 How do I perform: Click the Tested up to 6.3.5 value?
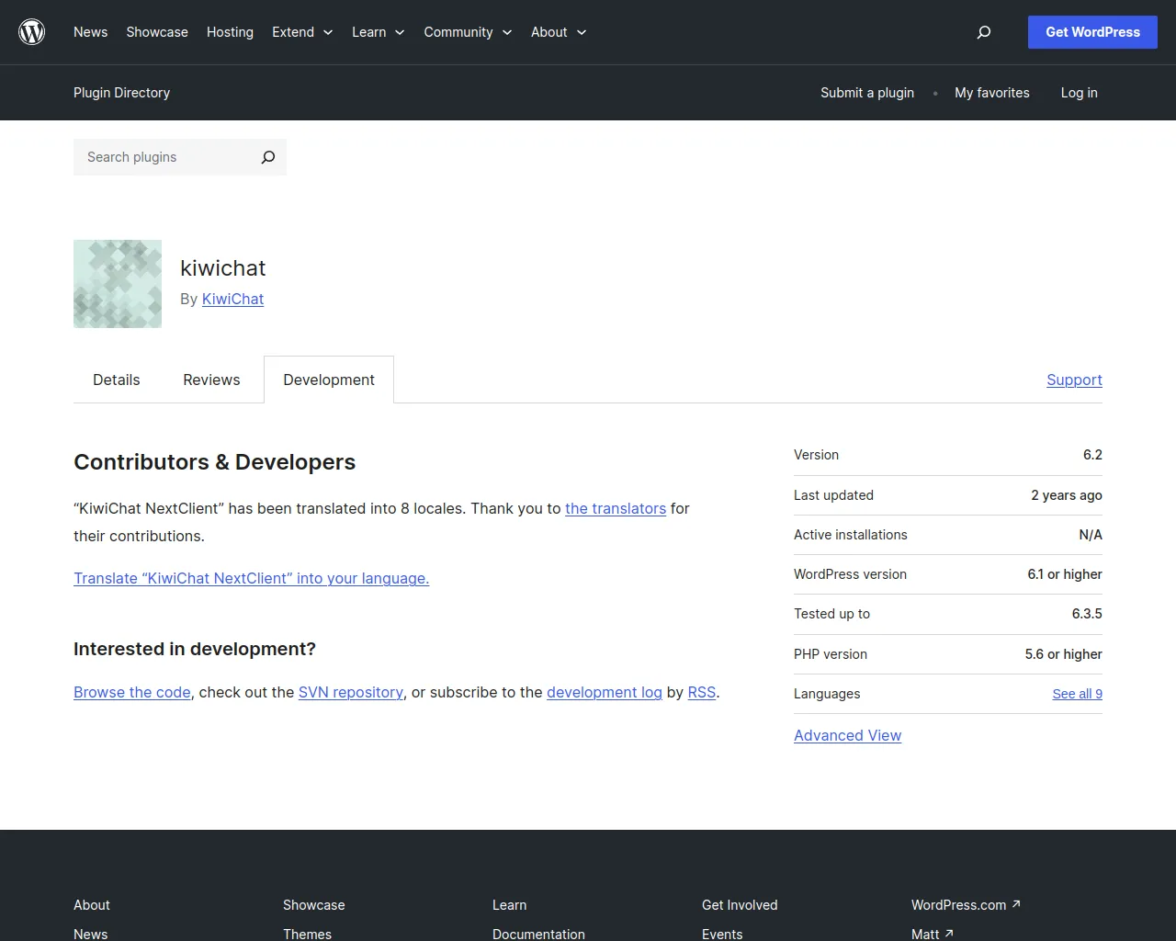click(x=1087, y=614)
